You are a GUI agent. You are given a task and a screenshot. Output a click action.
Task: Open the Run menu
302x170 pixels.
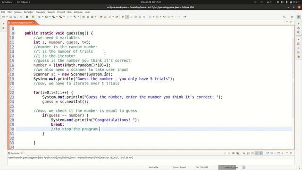[x=69, y=12]
